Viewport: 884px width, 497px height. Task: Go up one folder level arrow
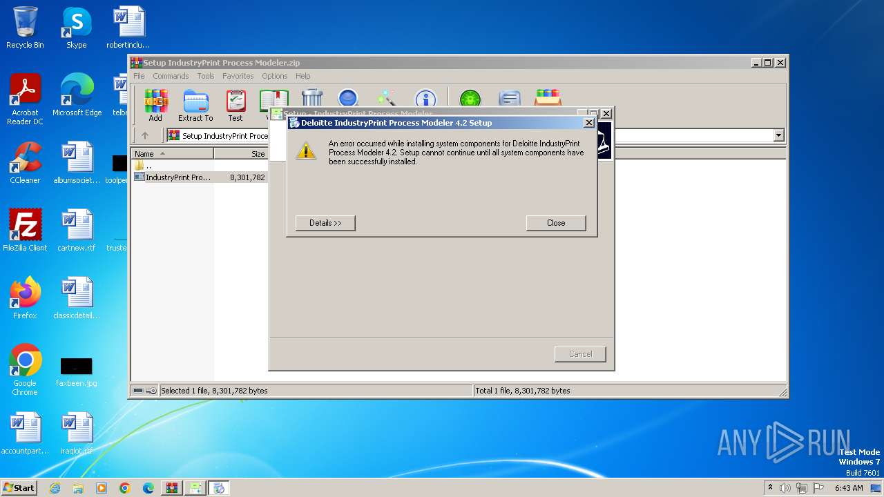(x=145, y=135)
